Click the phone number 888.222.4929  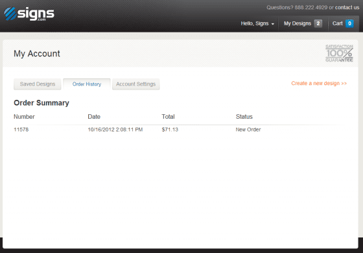point(311,7)
